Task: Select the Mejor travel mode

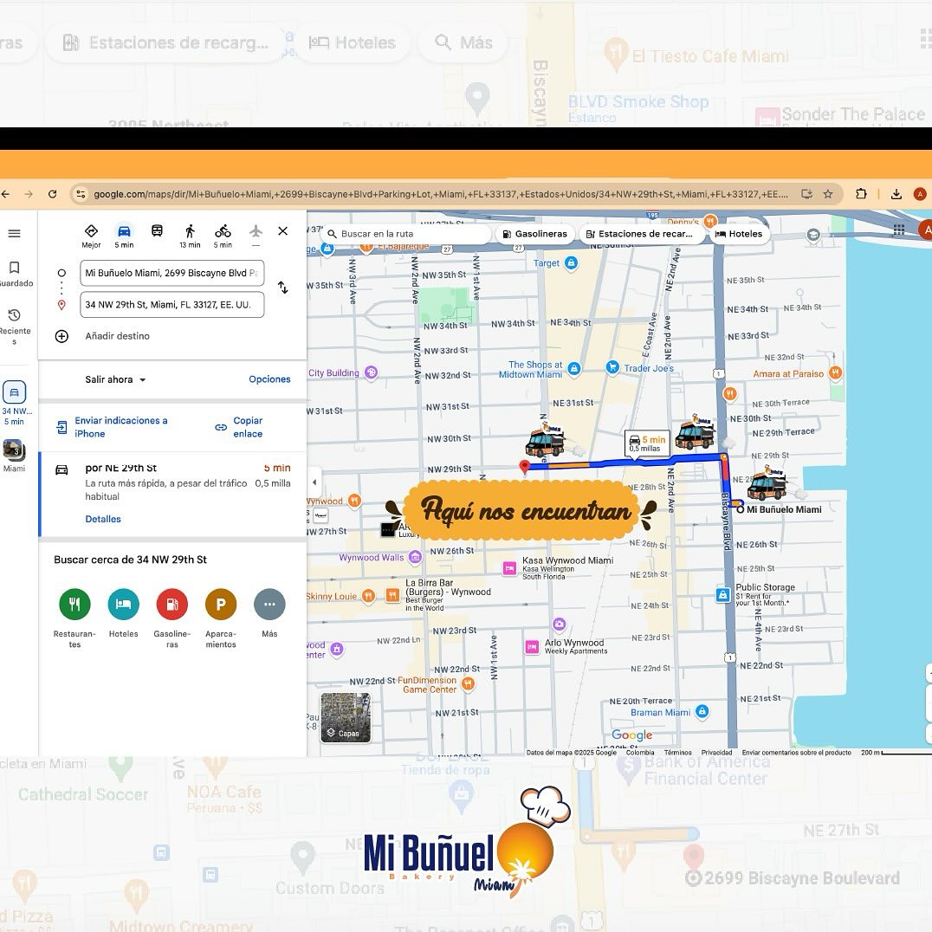Action: coord(91,236)
